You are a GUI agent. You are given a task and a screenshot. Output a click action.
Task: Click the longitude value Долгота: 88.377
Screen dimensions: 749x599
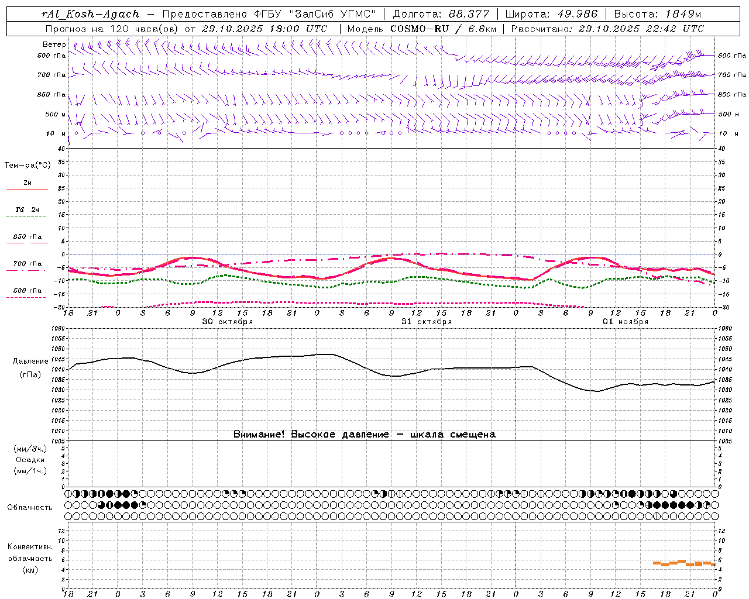click(442, 14)
